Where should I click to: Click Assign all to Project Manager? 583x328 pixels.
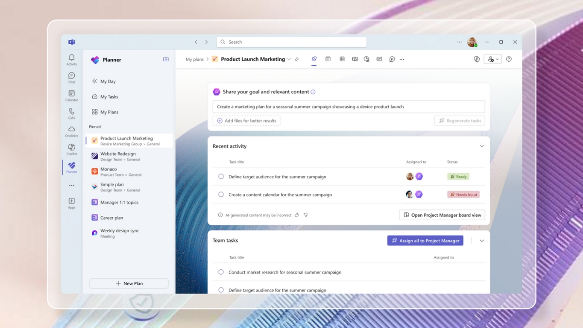[x=425, y=241]
